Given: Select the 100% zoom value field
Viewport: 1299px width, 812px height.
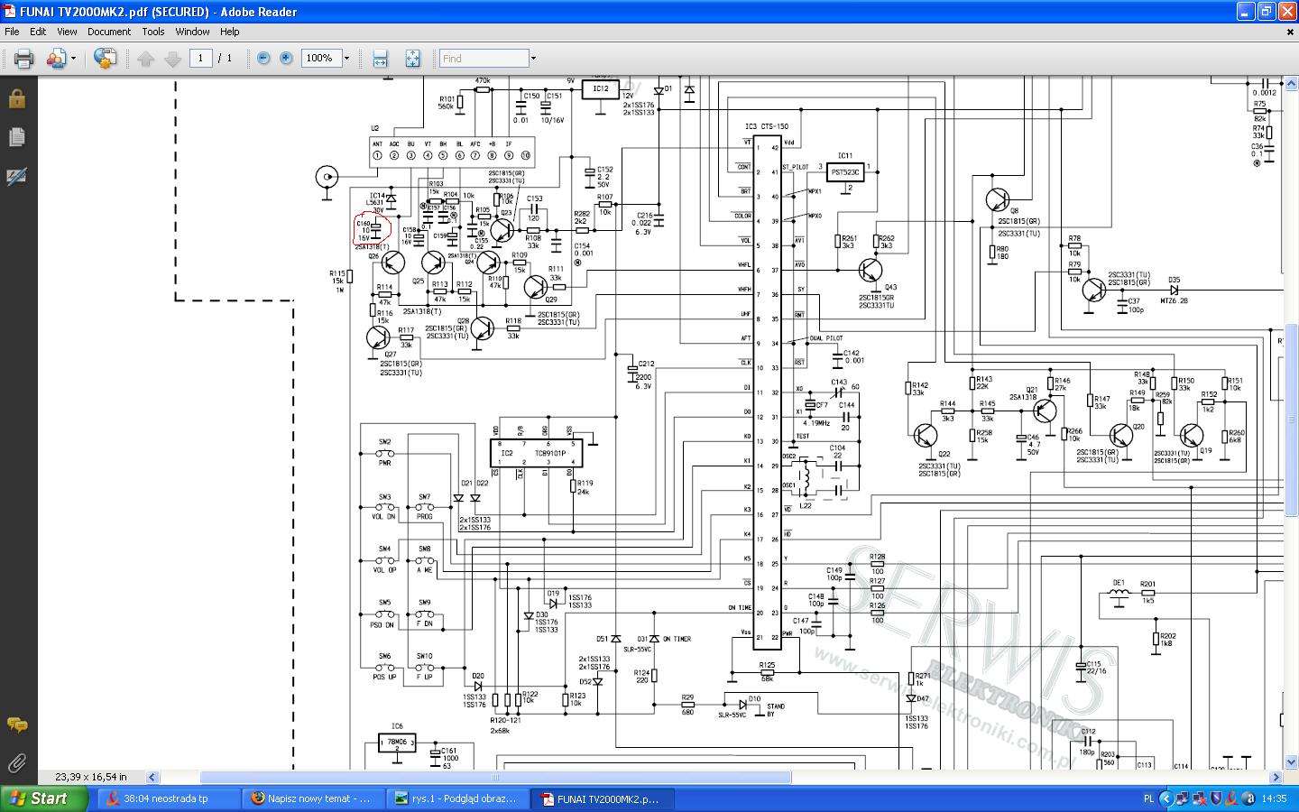Looking at the screenshot, I should (320, 59).
